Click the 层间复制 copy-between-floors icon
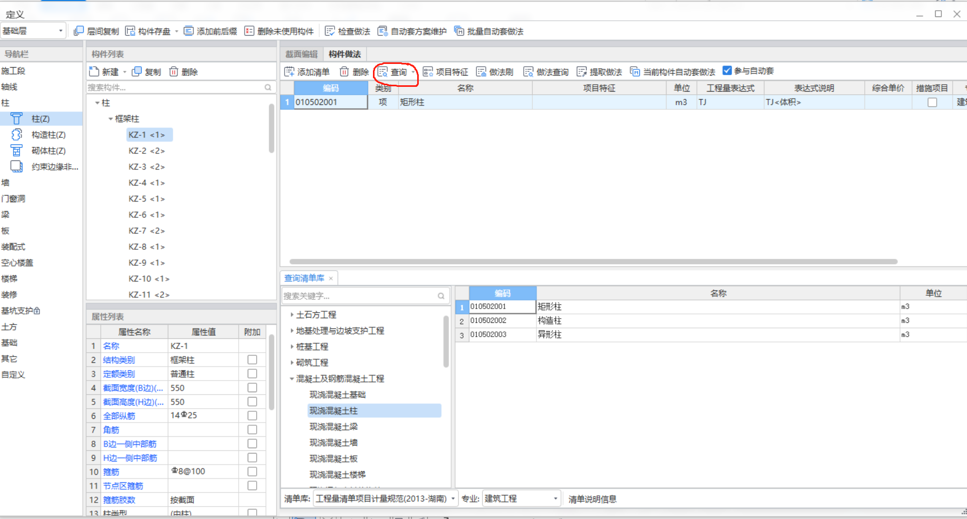Viewport: 967px width, 519px height. [79, 31]
